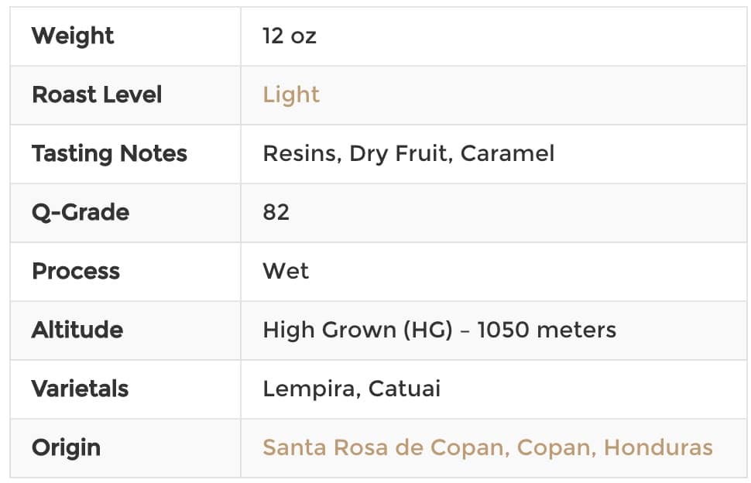Screen dimensions: 751x483
Task: Select the Wet process value
Action: click(286, 271)
